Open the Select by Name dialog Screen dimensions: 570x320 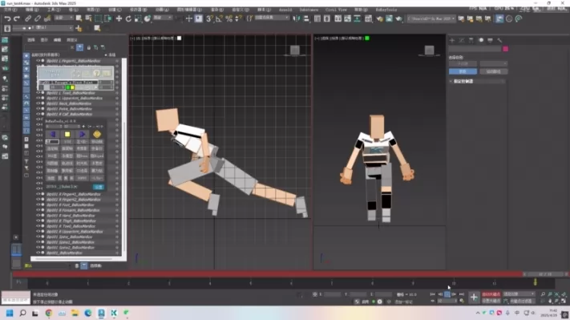click(88, 18)
